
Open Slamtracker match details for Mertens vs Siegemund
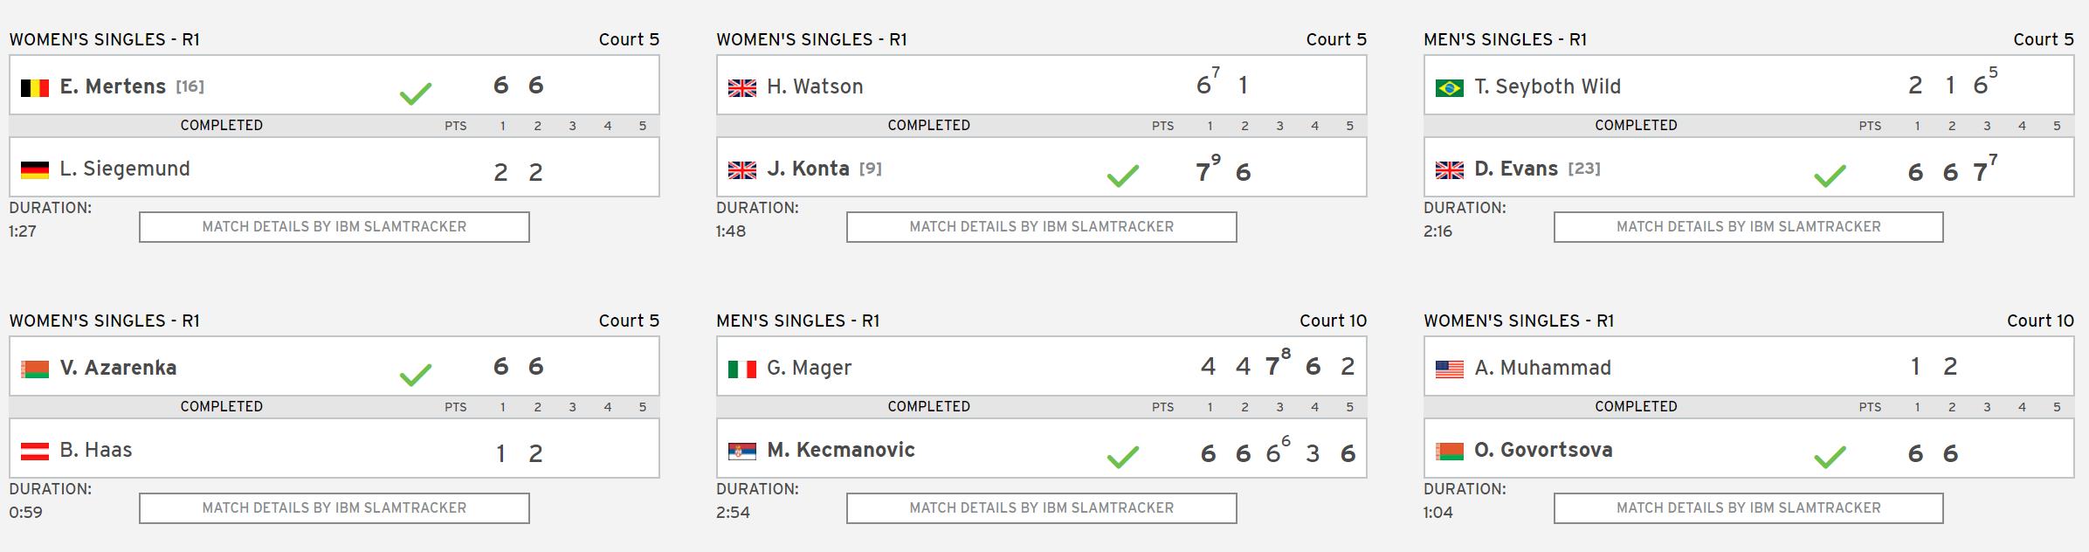334,227
